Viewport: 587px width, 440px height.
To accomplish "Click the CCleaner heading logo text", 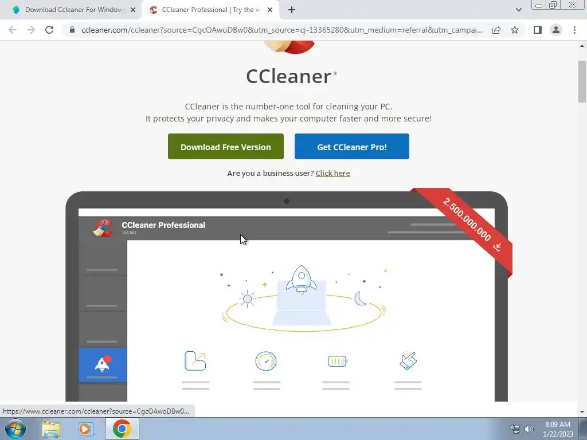I will click(x=289, y=76).
